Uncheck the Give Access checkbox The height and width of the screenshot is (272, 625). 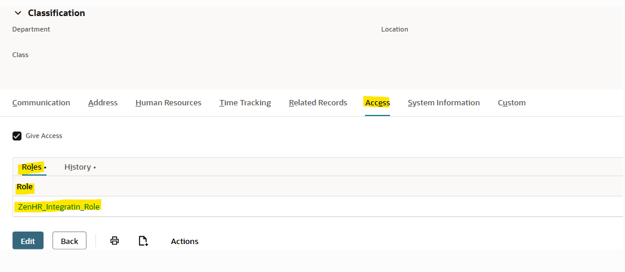point(17,136)
